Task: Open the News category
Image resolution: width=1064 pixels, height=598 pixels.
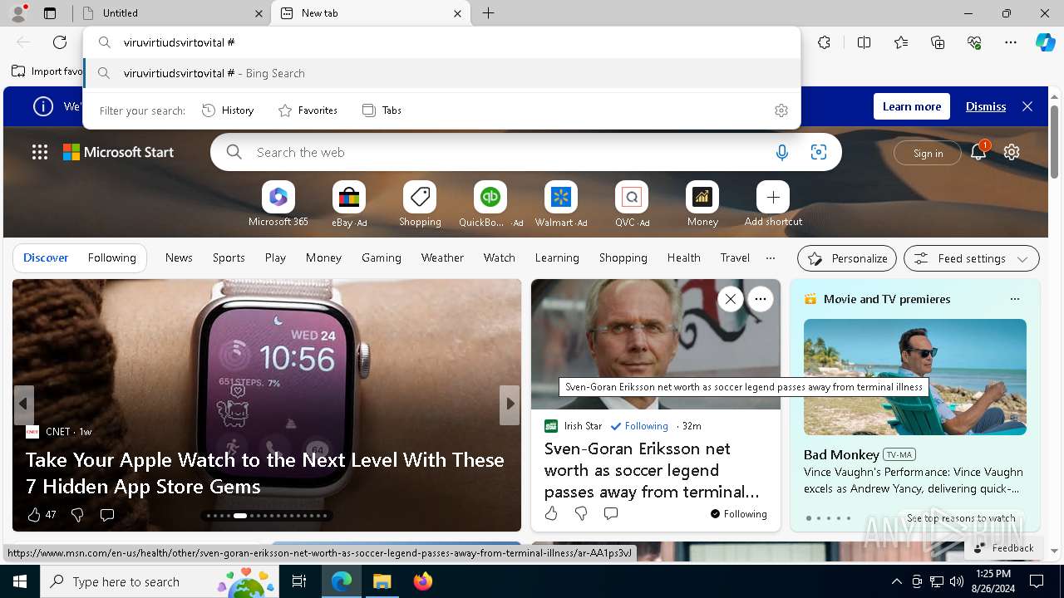Action: coord(179,257)
